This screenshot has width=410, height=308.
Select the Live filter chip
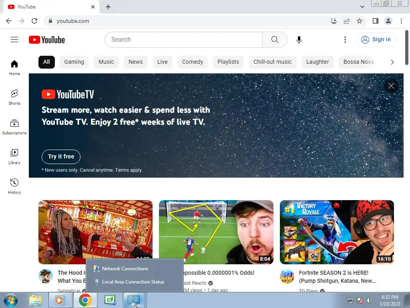click(x=163, y=62)
